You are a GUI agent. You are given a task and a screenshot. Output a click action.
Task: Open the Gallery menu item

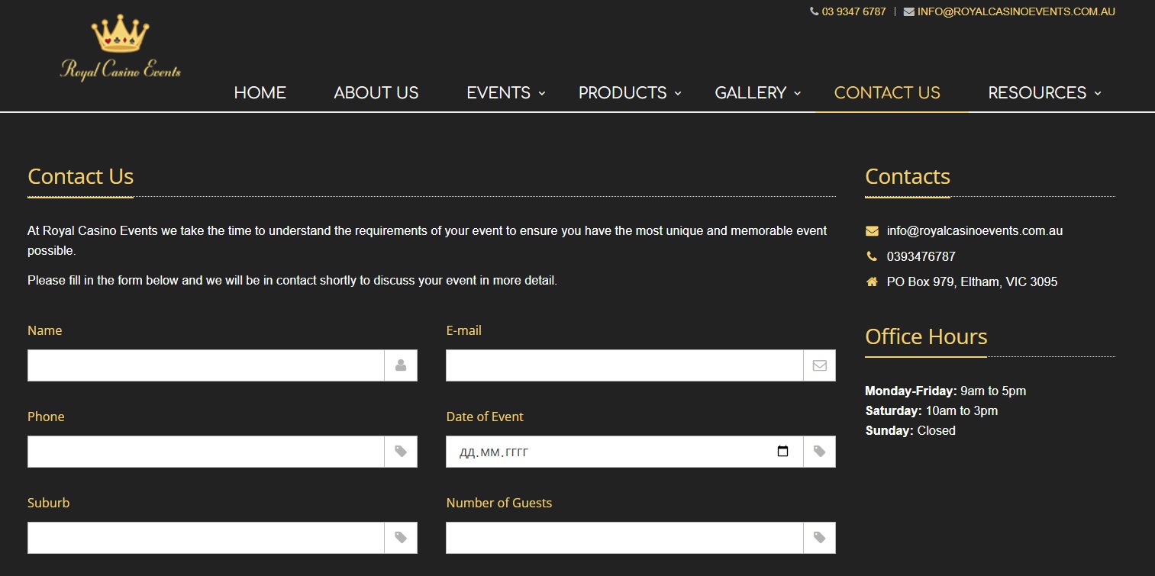[750, 93]
